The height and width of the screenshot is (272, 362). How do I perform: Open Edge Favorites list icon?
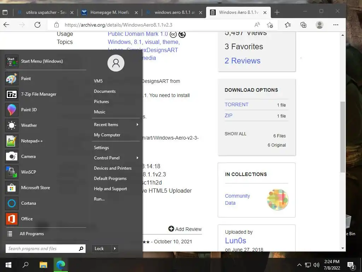point(288,25)
